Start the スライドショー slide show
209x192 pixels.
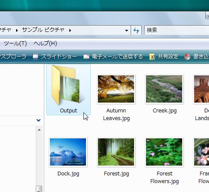pos(55,57)
